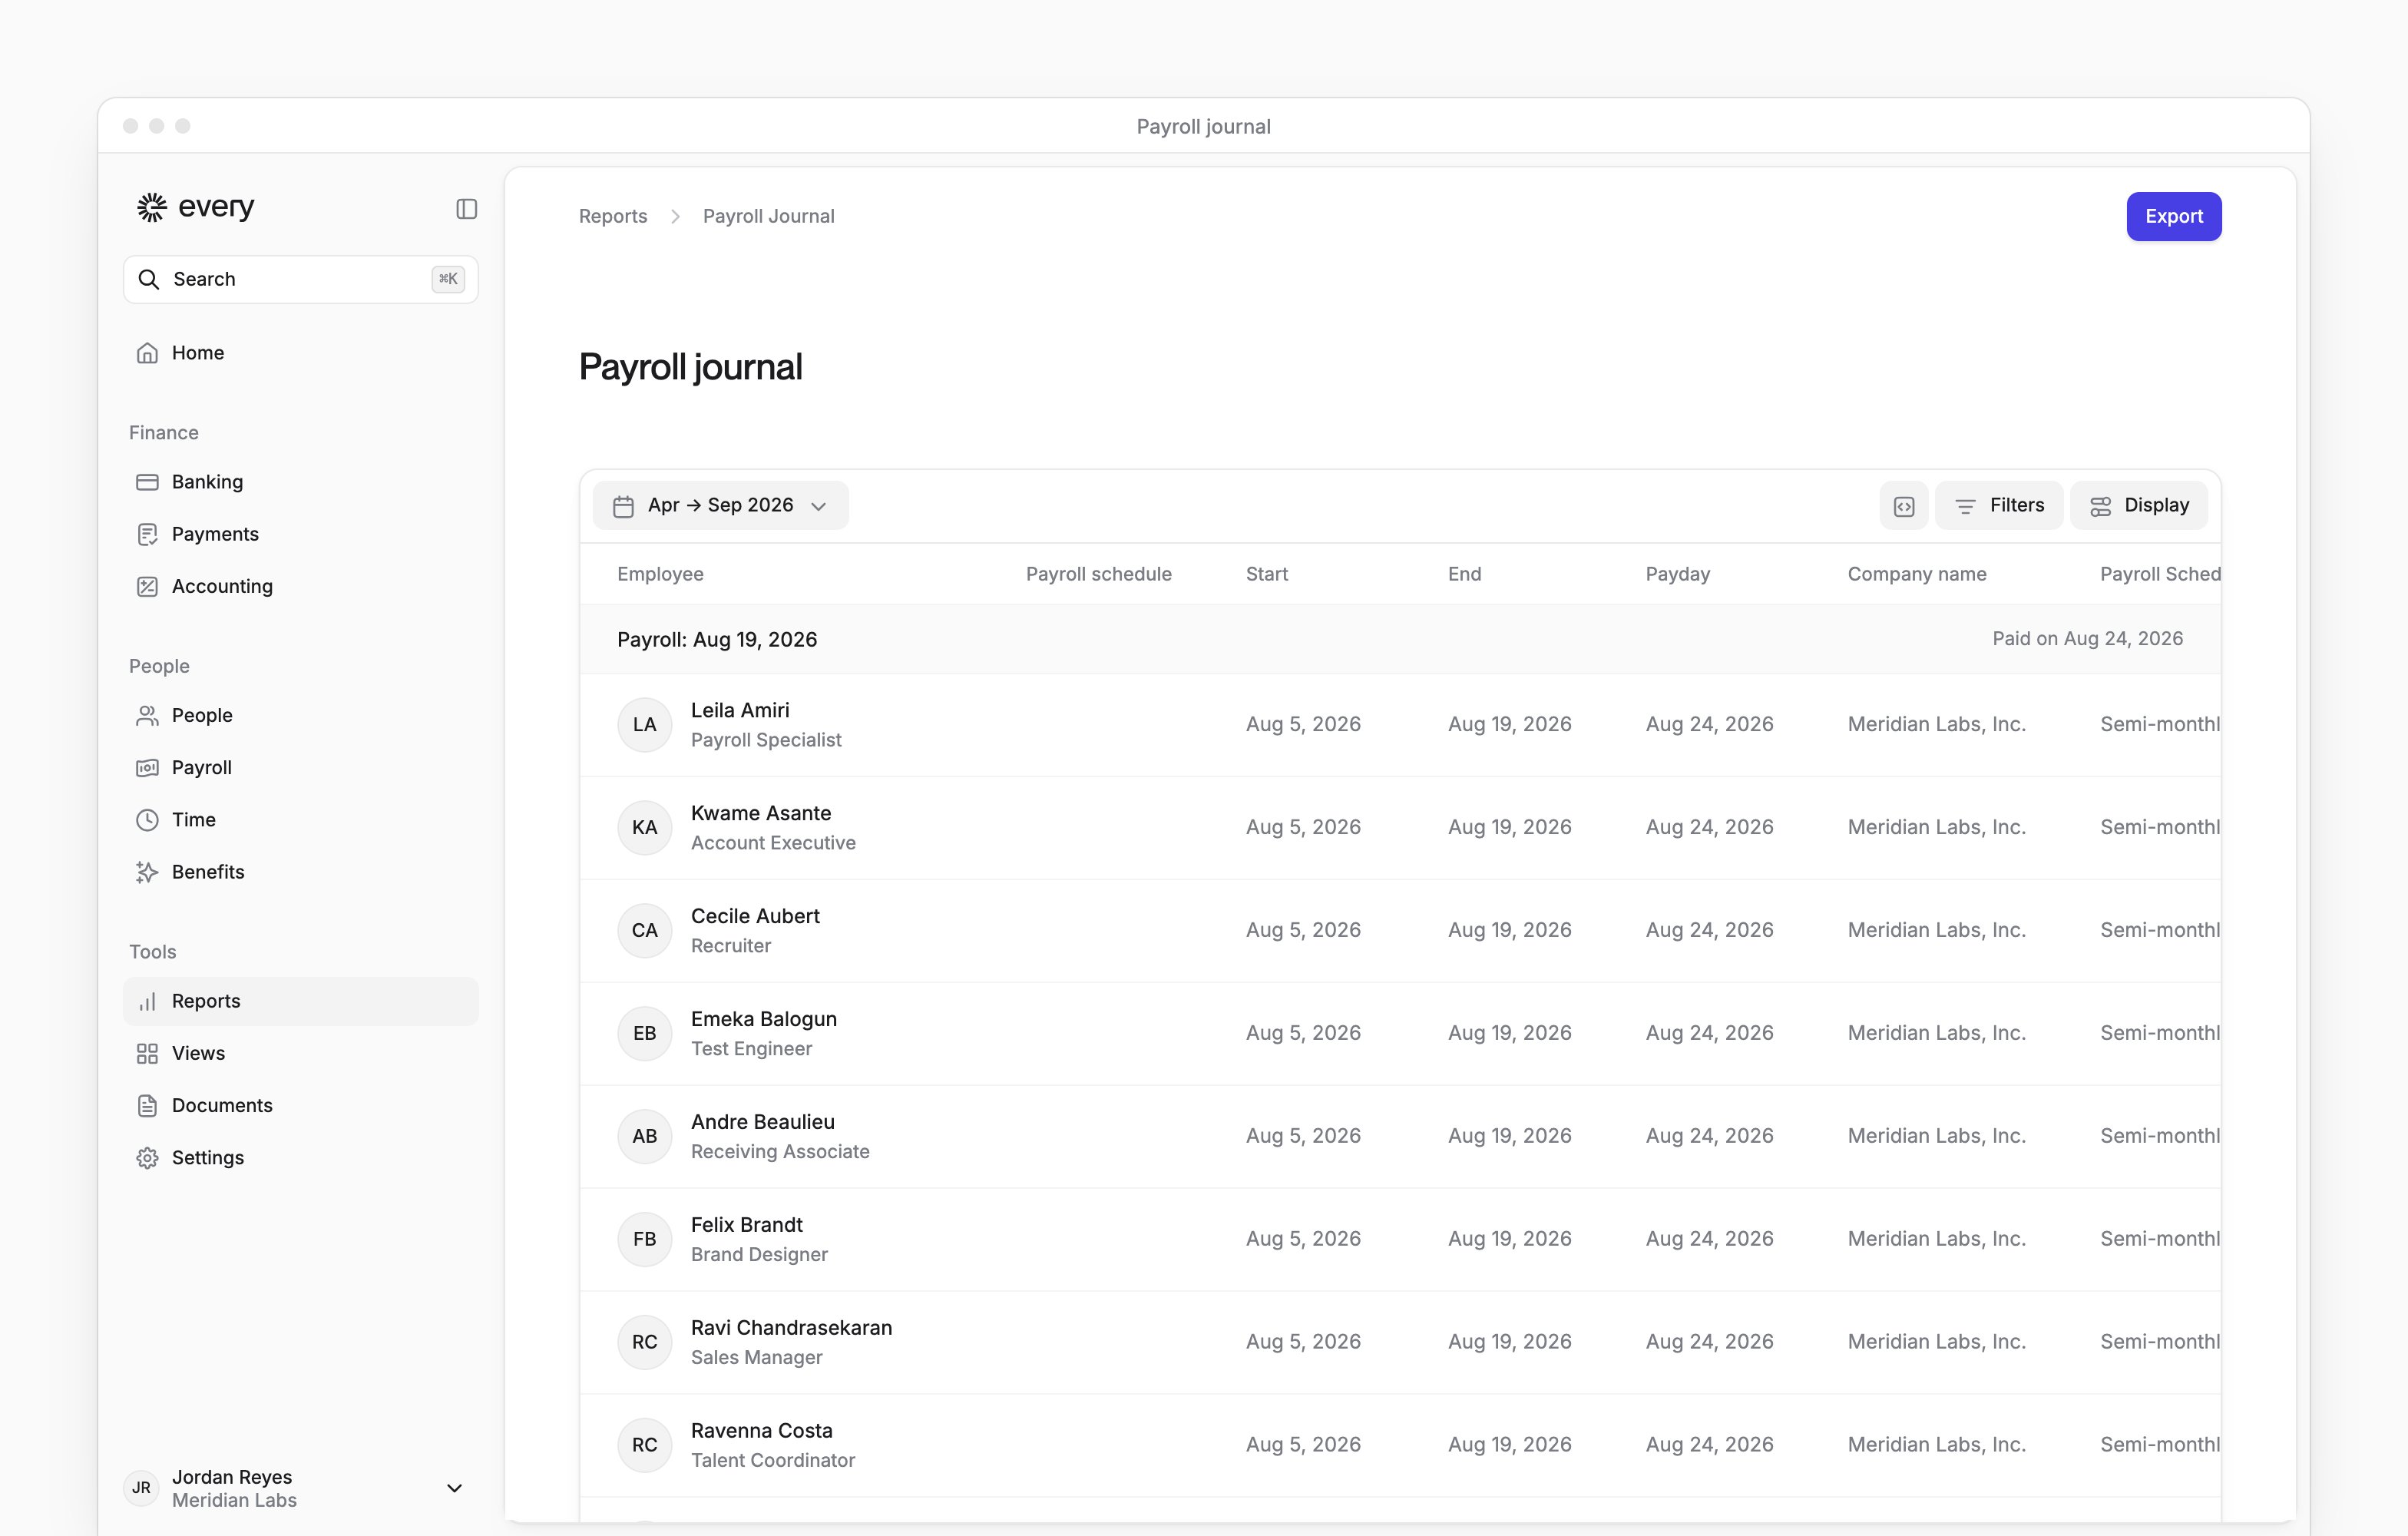
Task: Click the every logo icon
Action: pyautogui.click(x=151, y=207)
